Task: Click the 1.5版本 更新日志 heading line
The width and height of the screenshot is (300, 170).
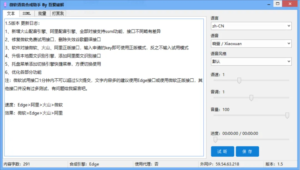Action: tap(22, 23)
